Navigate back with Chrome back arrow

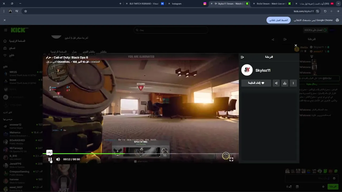pyautogui.click(x=338, y=11)
